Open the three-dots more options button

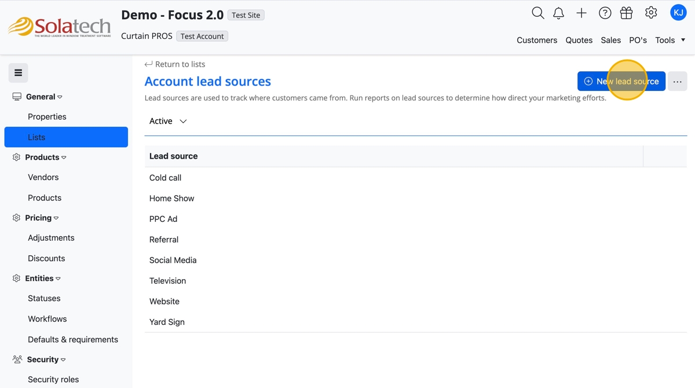[677, 82]
